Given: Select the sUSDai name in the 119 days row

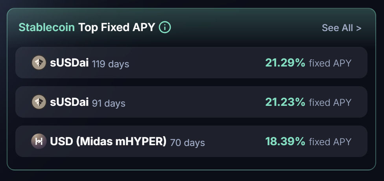Looking at the screenshot, I should [69, 63].
